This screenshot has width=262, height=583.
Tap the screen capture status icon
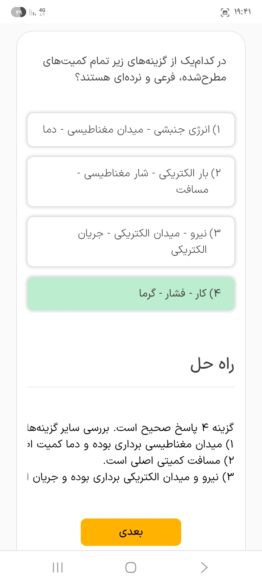(225, 12)
